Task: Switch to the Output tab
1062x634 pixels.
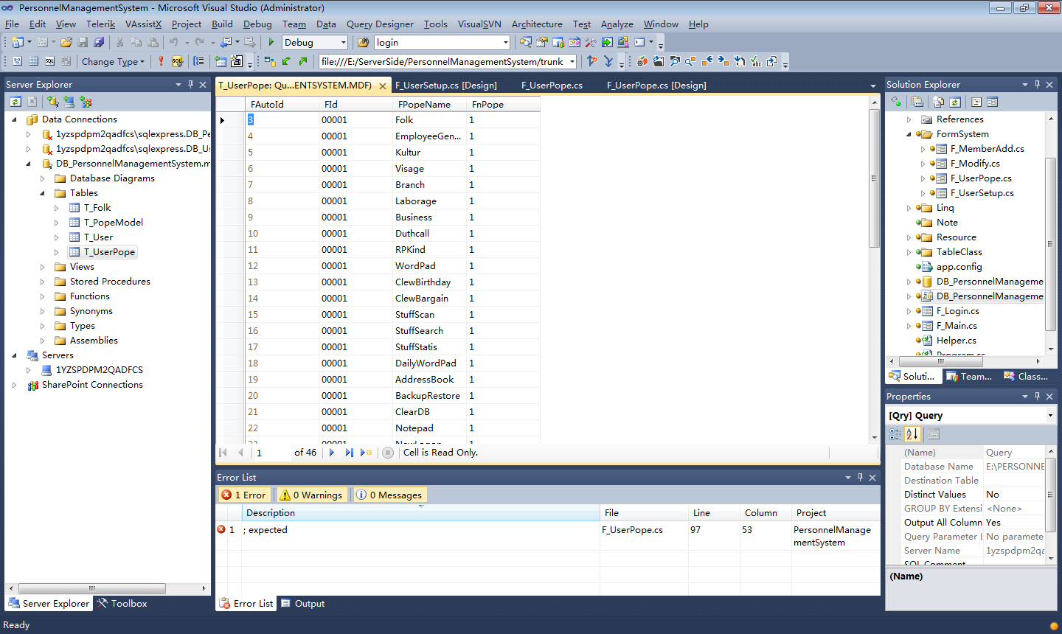Action: [303, 604]
